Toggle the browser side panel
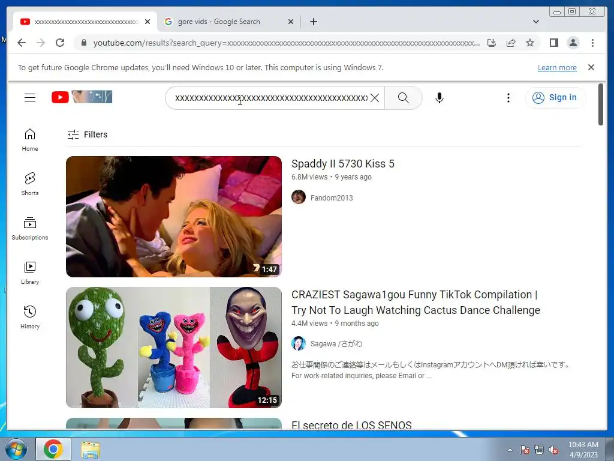Image resolution: width=614 pixels, height=461 pixels. point(553,43)
